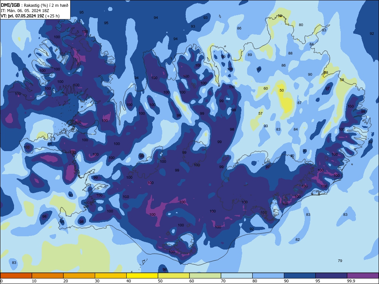Select the golden 30–40 legend swatch
This screenshot has height=284, width=379.
[111, 276]
